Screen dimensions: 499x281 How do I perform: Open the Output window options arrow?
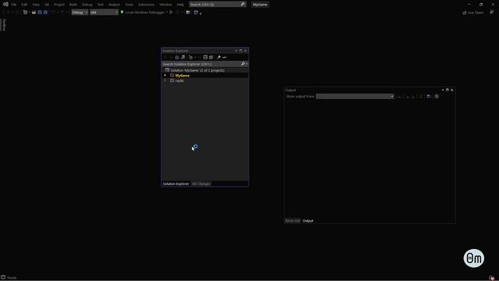tap(443, 91)
